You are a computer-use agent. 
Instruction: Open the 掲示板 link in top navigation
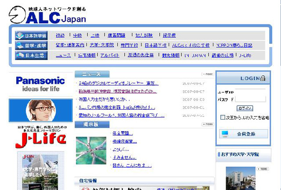(x=169, y=35)
